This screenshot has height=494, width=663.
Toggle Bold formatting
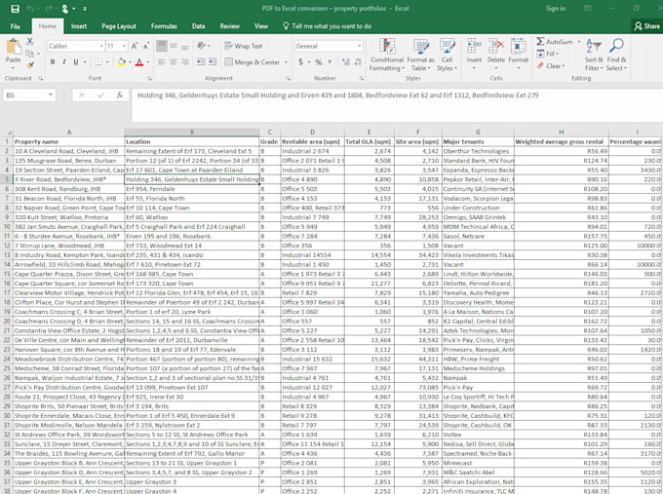tap(53, 62)
